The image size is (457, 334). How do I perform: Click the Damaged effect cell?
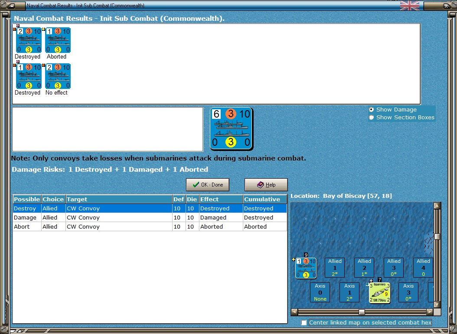(221, 217)
